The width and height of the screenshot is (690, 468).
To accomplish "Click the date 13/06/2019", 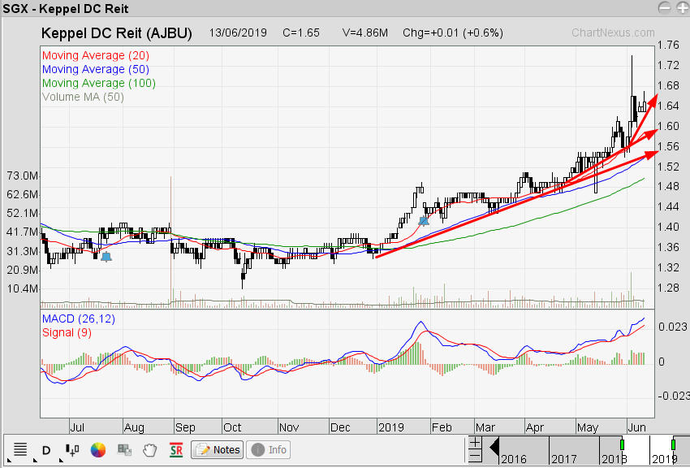I will point(238,32).
